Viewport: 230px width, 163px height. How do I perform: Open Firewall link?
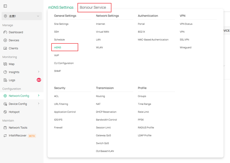(x=58, y=127)
